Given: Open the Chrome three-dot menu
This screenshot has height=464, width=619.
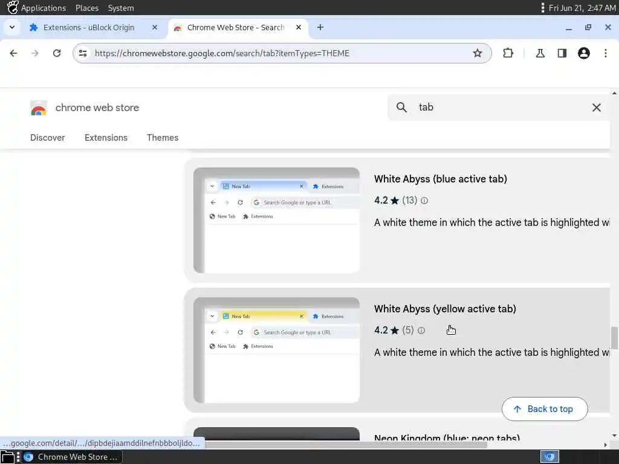Looking at the screenshot, I should [x=606, y=53].
